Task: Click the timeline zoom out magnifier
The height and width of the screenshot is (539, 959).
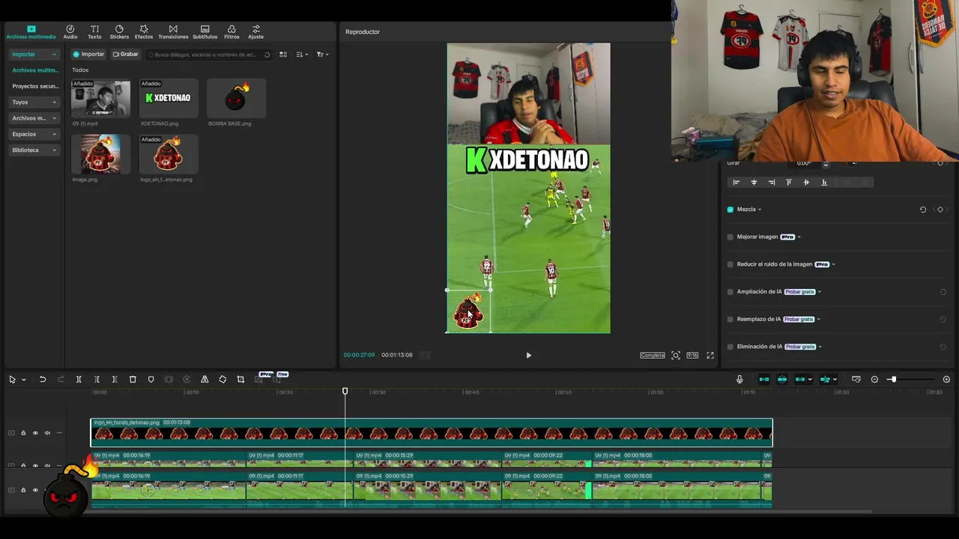Action: (x=874, y=380)
